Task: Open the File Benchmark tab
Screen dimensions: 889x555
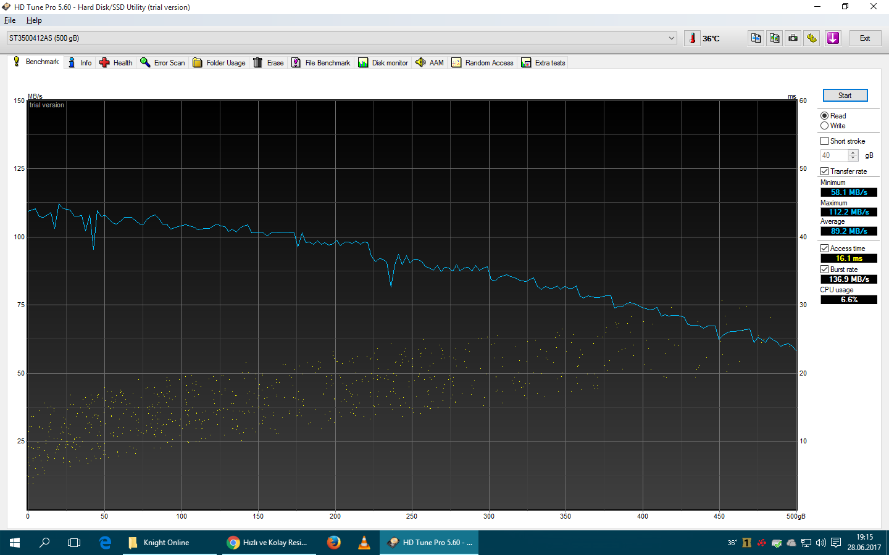Action: click(x=321, y=63)
